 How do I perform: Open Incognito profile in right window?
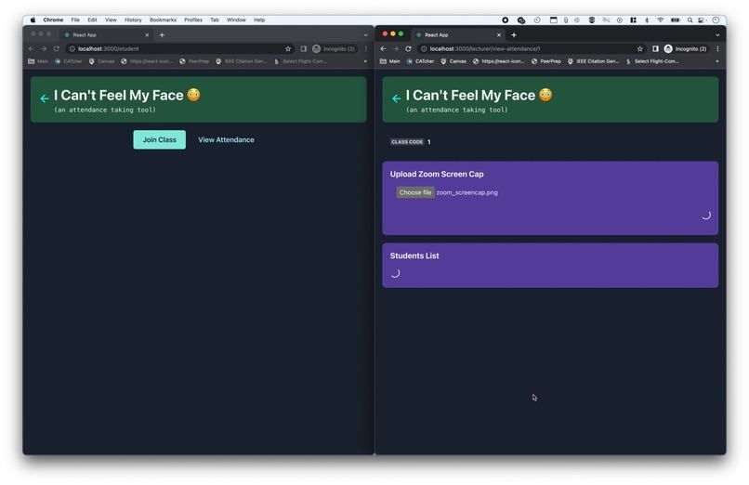(x=686, y=48)
